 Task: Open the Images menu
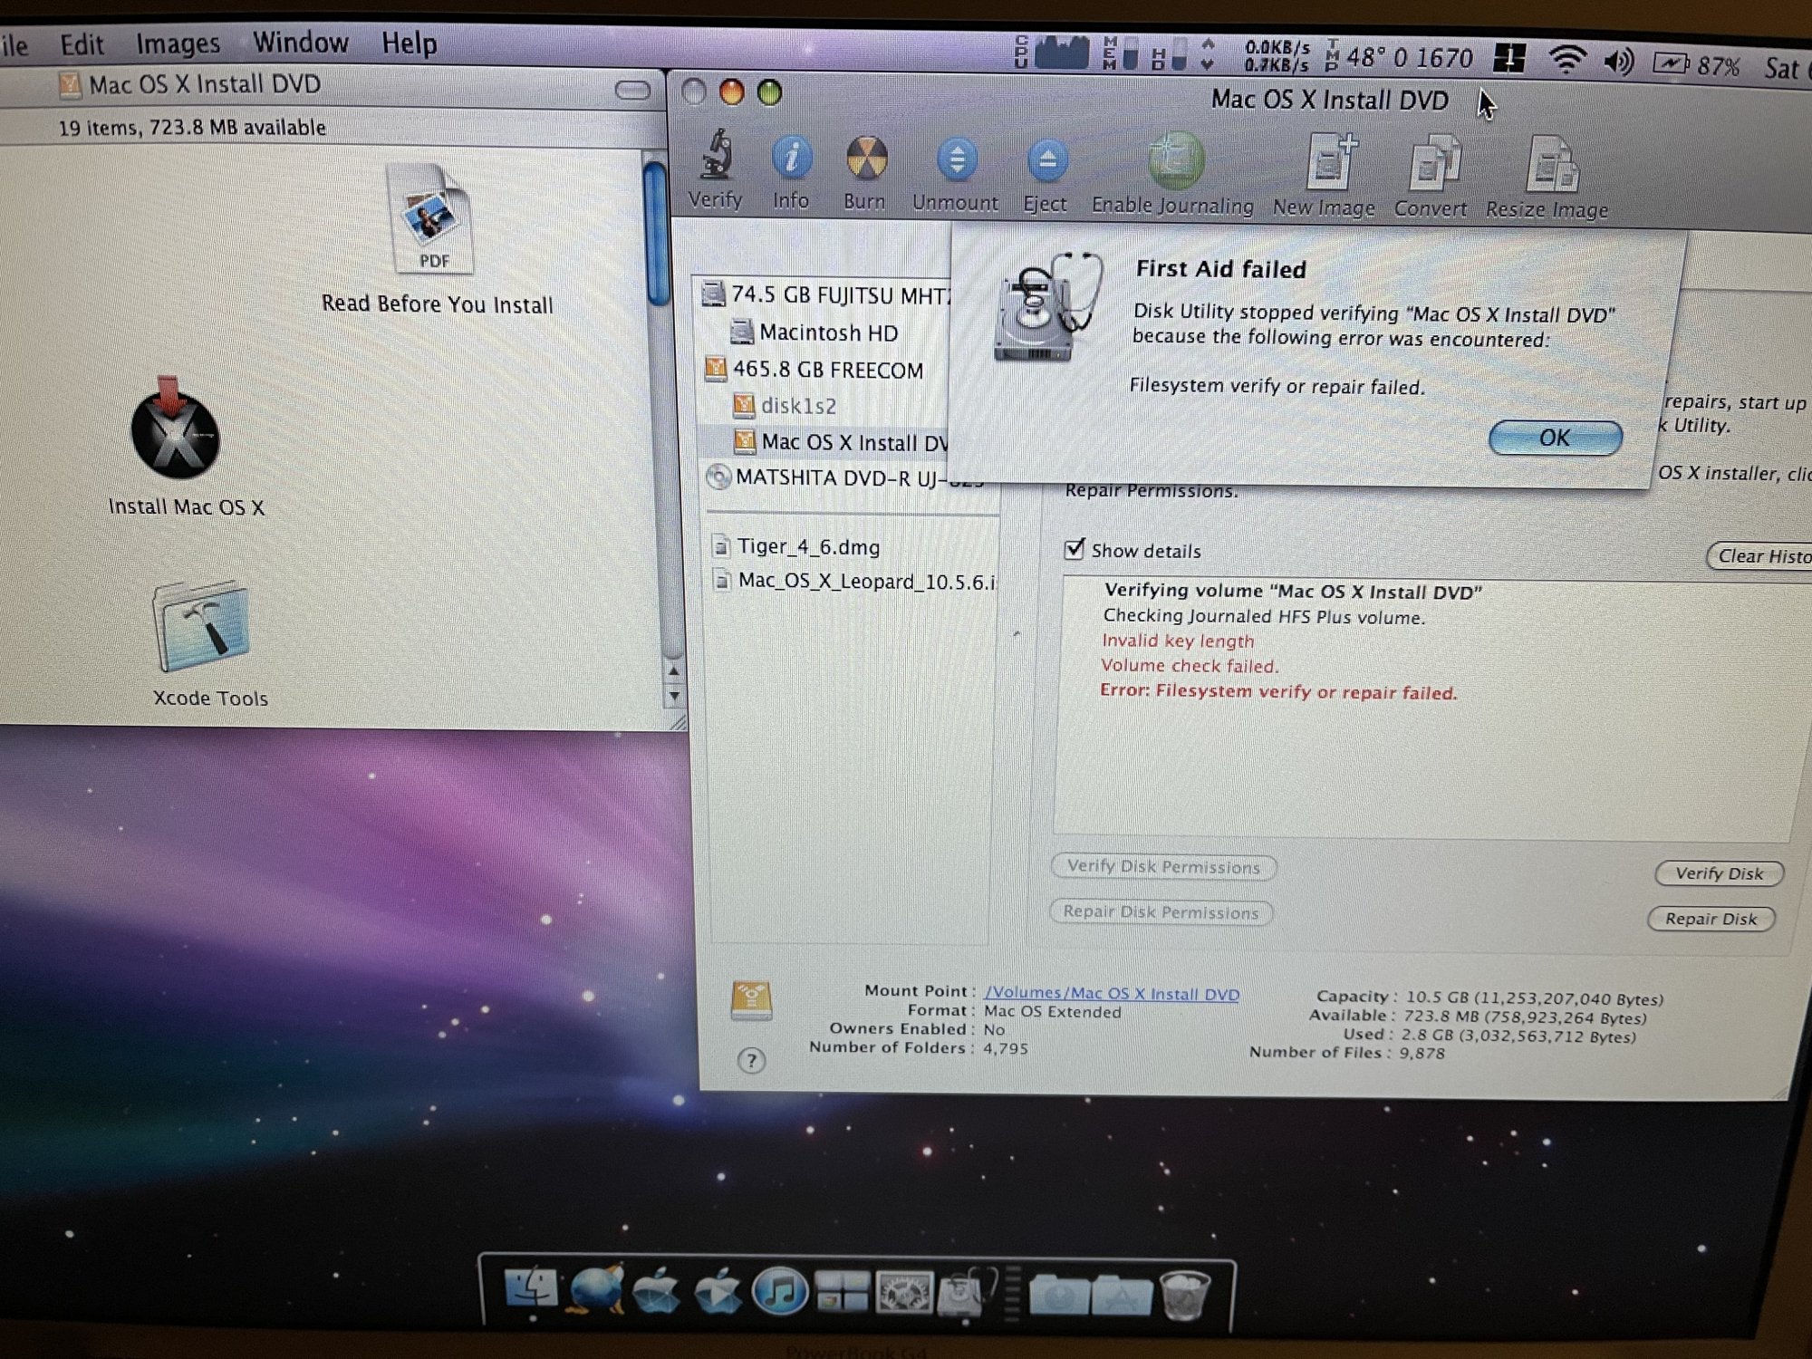pos(178,43)
